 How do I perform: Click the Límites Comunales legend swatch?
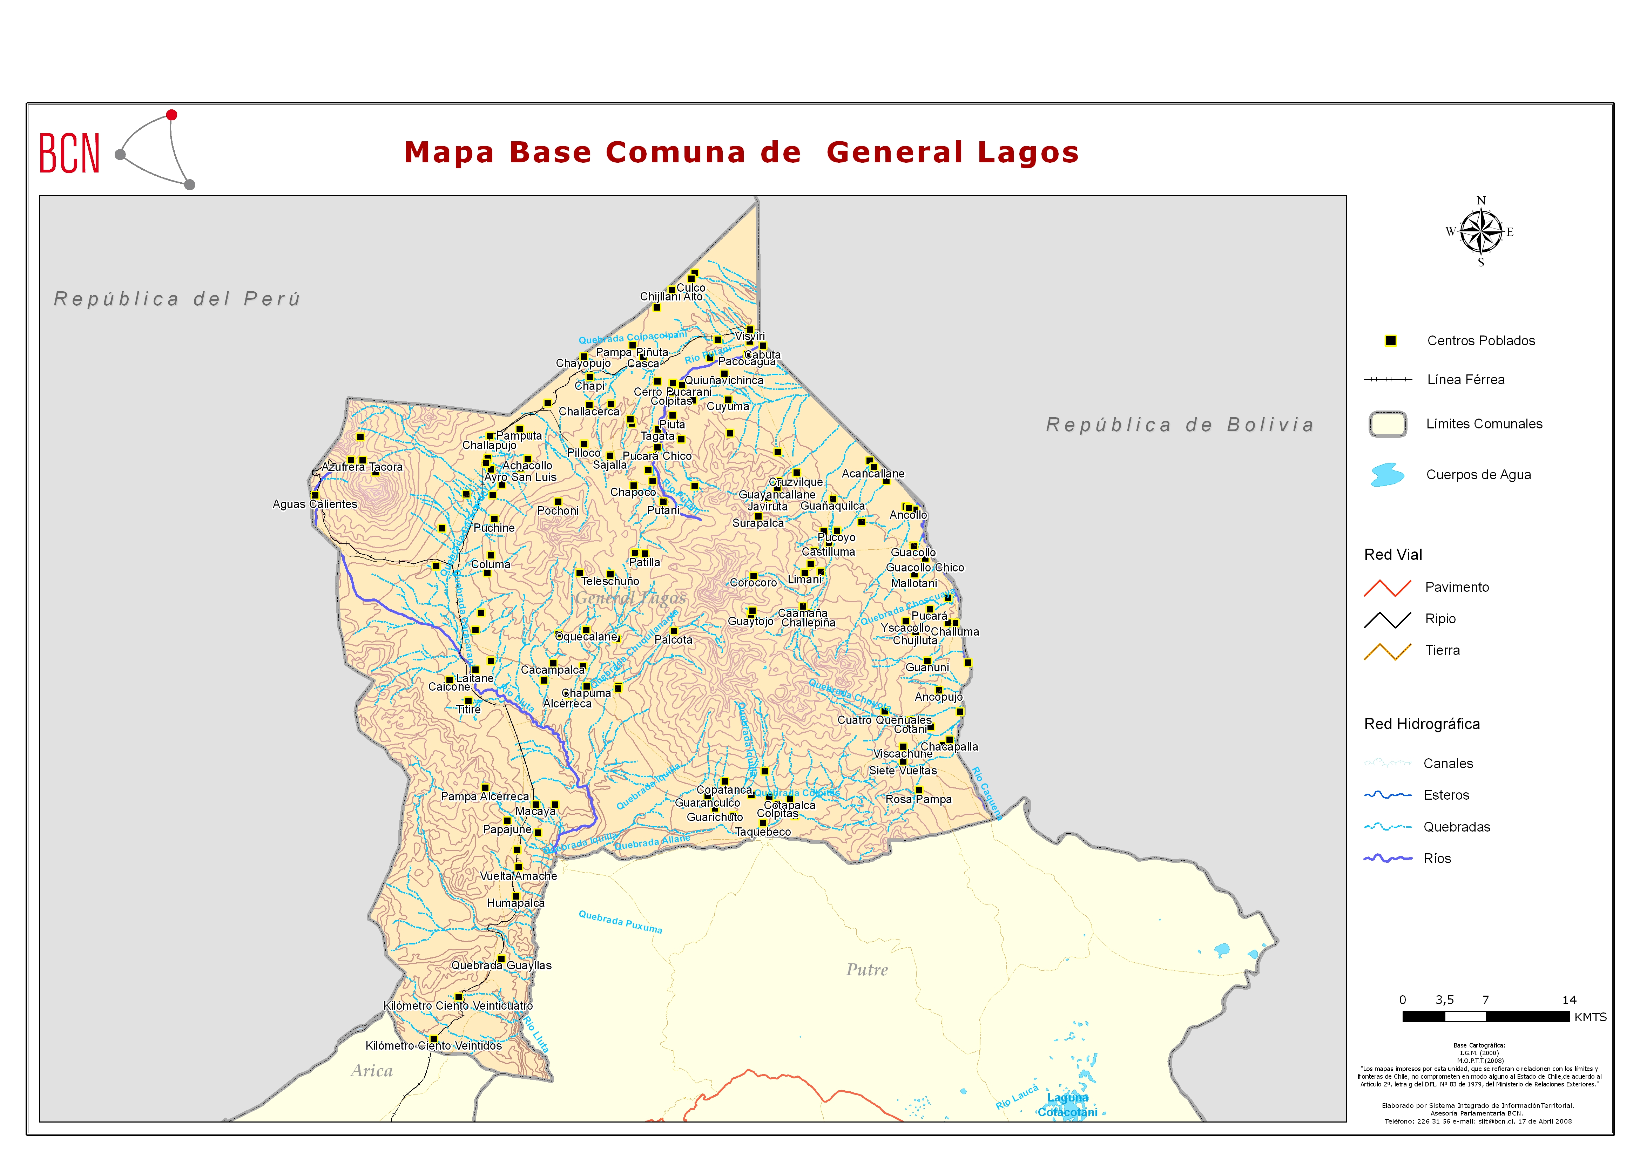tap(1387, 424)
